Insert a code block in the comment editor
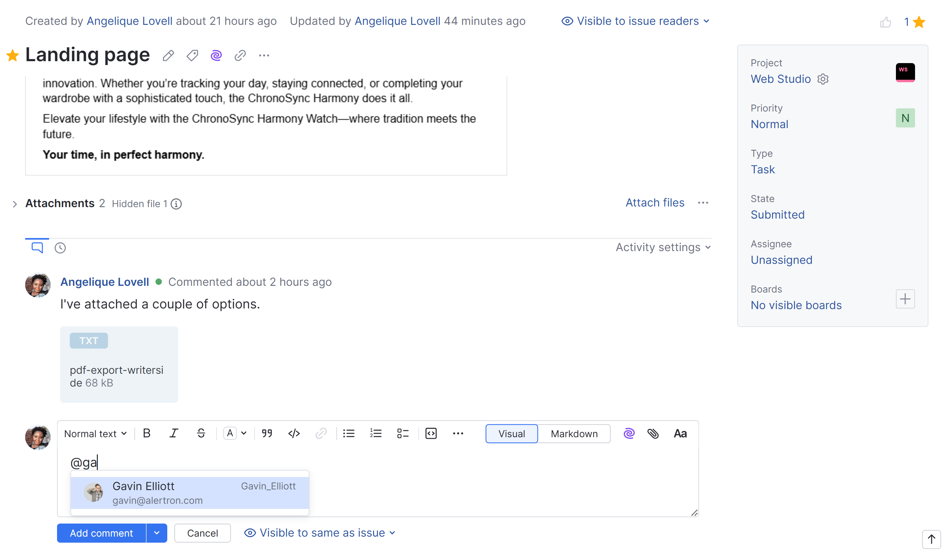The width and height of the screenshot is (952, 557). (431, 433)
